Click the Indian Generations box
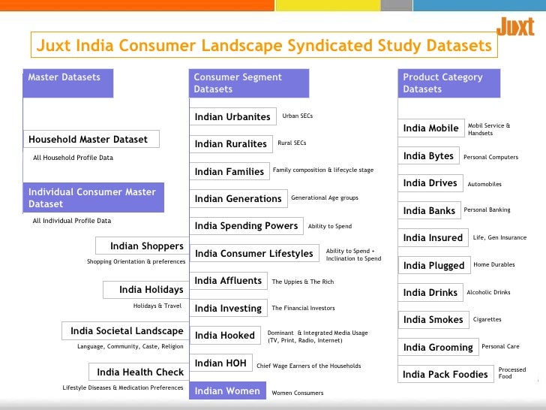 [x=238, y=198]
